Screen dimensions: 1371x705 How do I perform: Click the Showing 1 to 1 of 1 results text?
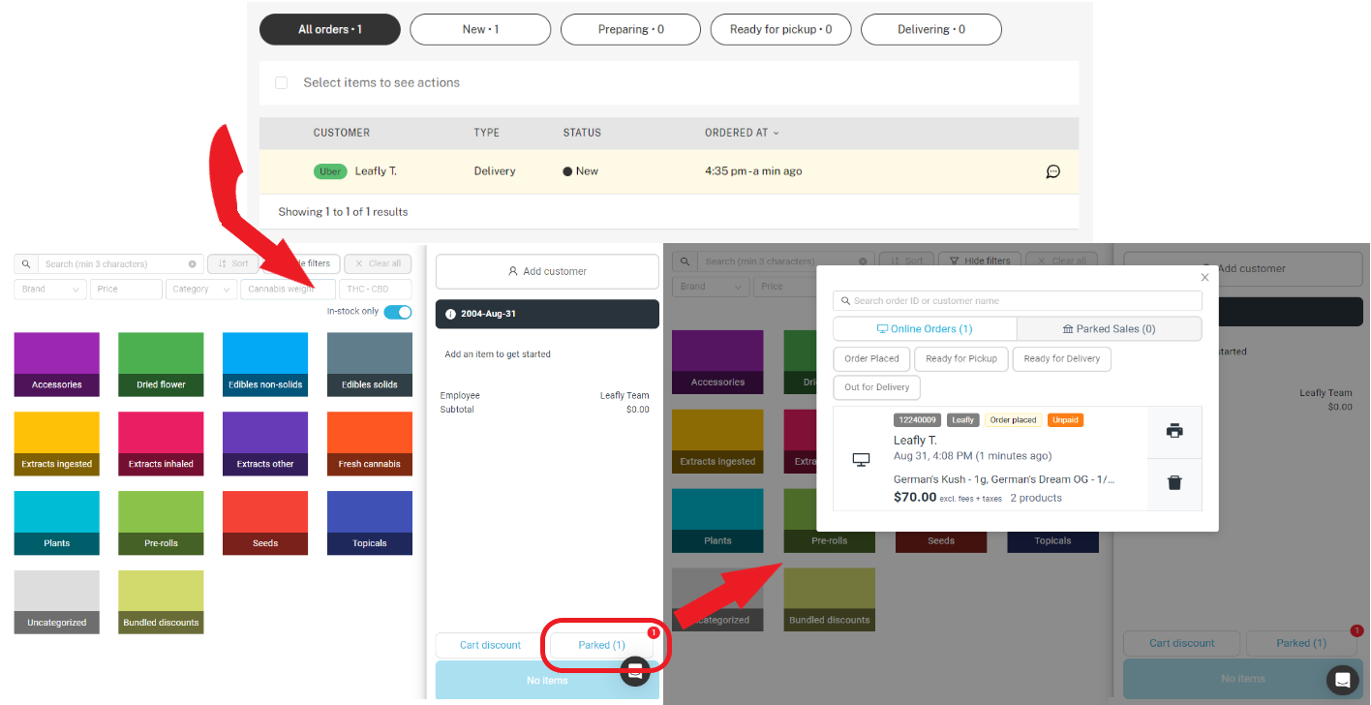tap(343, 212)
